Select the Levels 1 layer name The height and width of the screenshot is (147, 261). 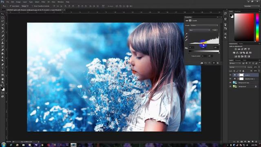(247, 75)
